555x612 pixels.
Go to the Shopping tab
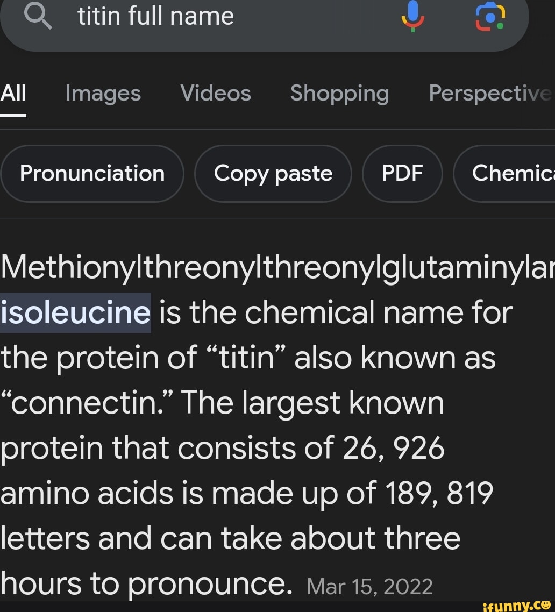point(339,94)
